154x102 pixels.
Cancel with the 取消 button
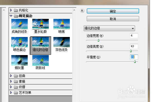coord(113,19)
